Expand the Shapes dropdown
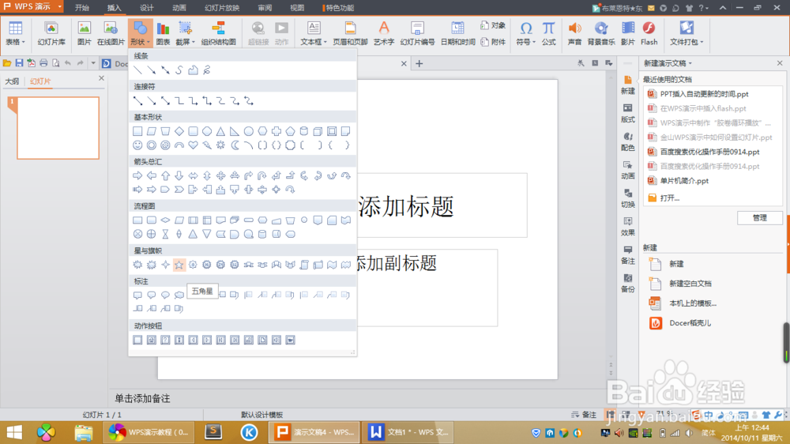 [x=149, y=43]
